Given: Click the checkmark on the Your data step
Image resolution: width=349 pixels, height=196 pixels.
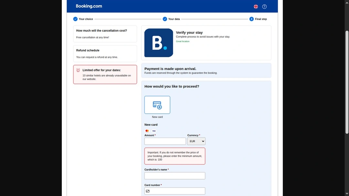Looking at the screenshot, I should click(165, 19).
